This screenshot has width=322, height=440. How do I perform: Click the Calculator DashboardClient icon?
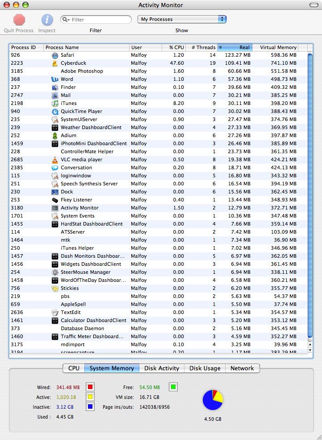[x=55, y=320]
